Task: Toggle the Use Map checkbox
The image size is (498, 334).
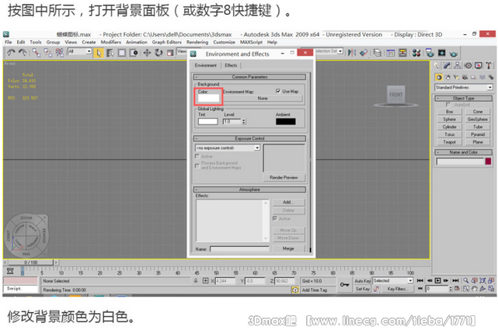Action: 278,91
